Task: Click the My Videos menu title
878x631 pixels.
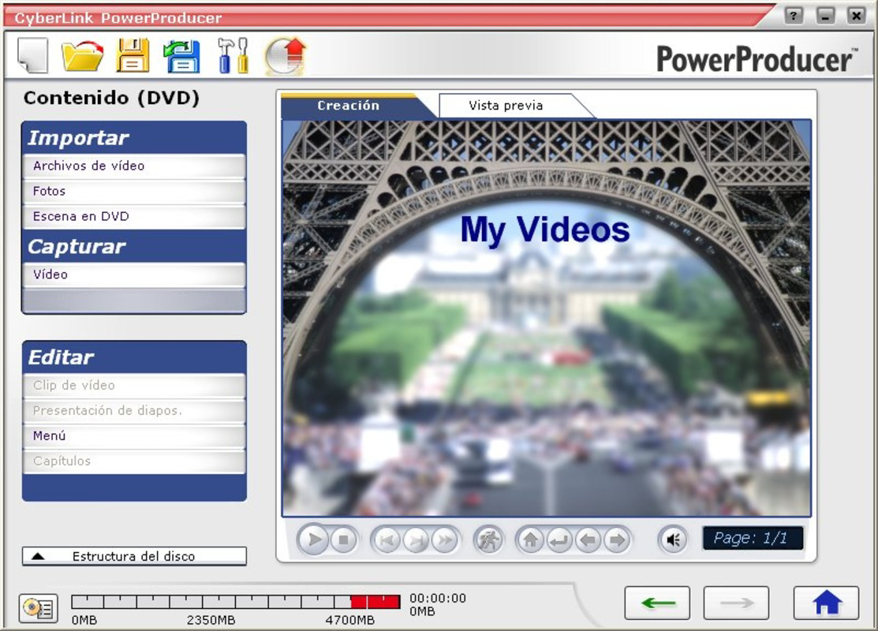Action: tap(545, 230)
